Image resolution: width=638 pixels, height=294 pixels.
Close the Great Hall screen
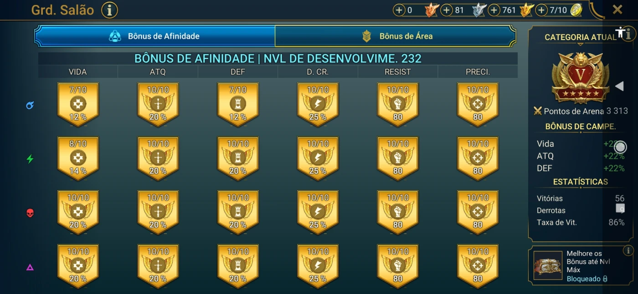(x=617, y=10)
